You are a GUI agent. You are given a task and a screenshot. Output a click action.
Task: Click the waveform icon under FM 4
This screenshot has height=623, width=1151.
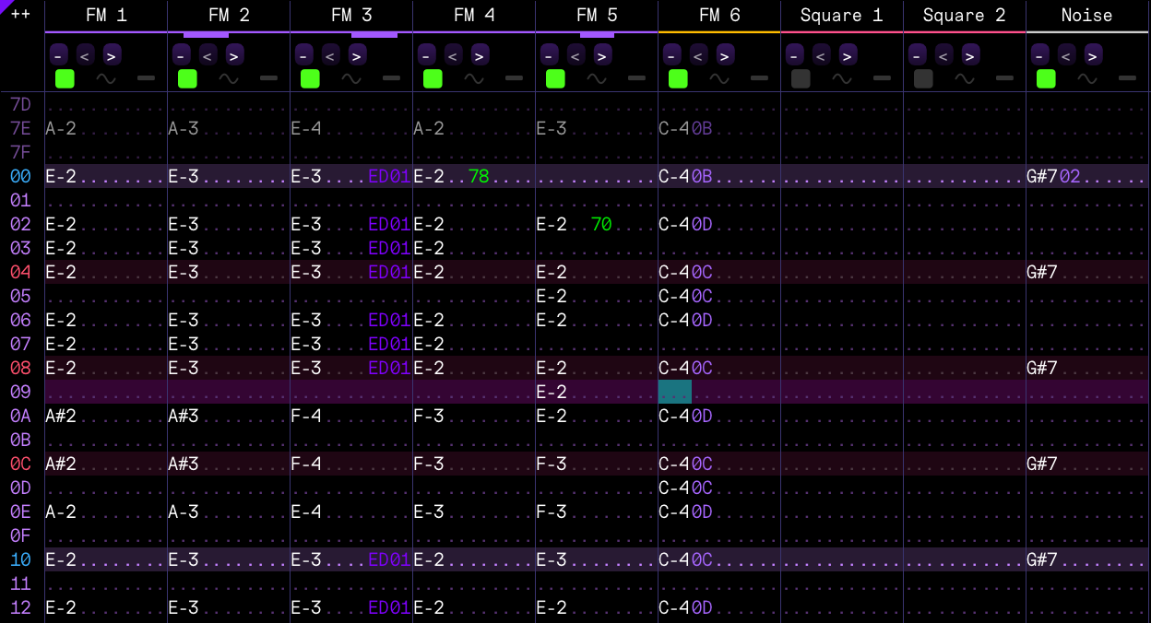pos(474,79)
